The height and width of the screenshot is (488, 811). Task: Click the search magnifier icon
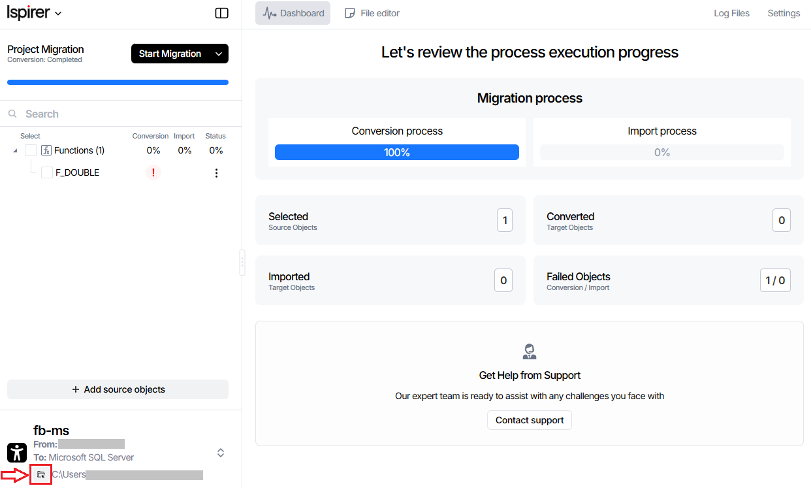pos(12,114)
